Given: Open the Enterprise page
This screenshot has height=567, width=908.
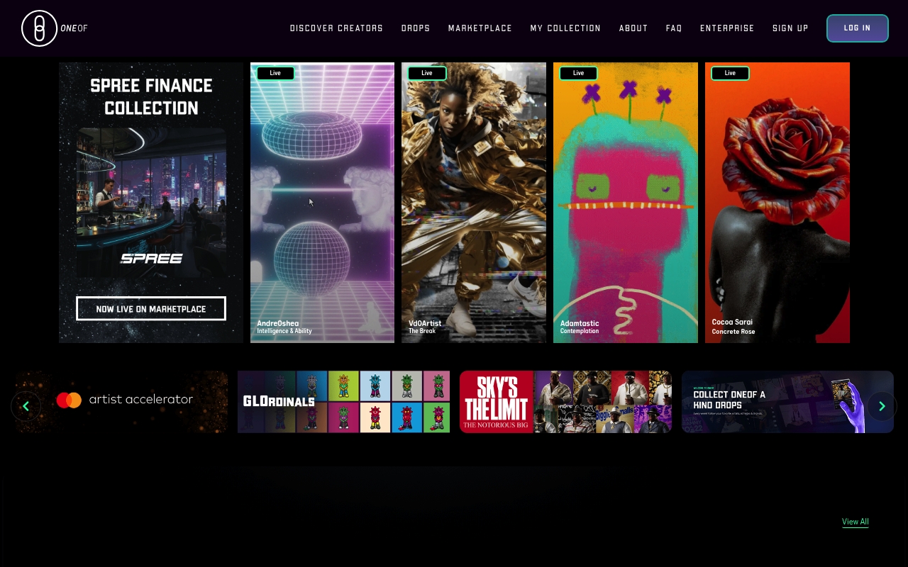Looking at the screenshot, I should 727,28.
